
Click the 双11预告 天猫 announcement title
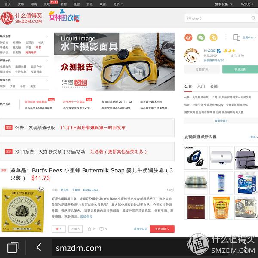[x=81, y=151]
